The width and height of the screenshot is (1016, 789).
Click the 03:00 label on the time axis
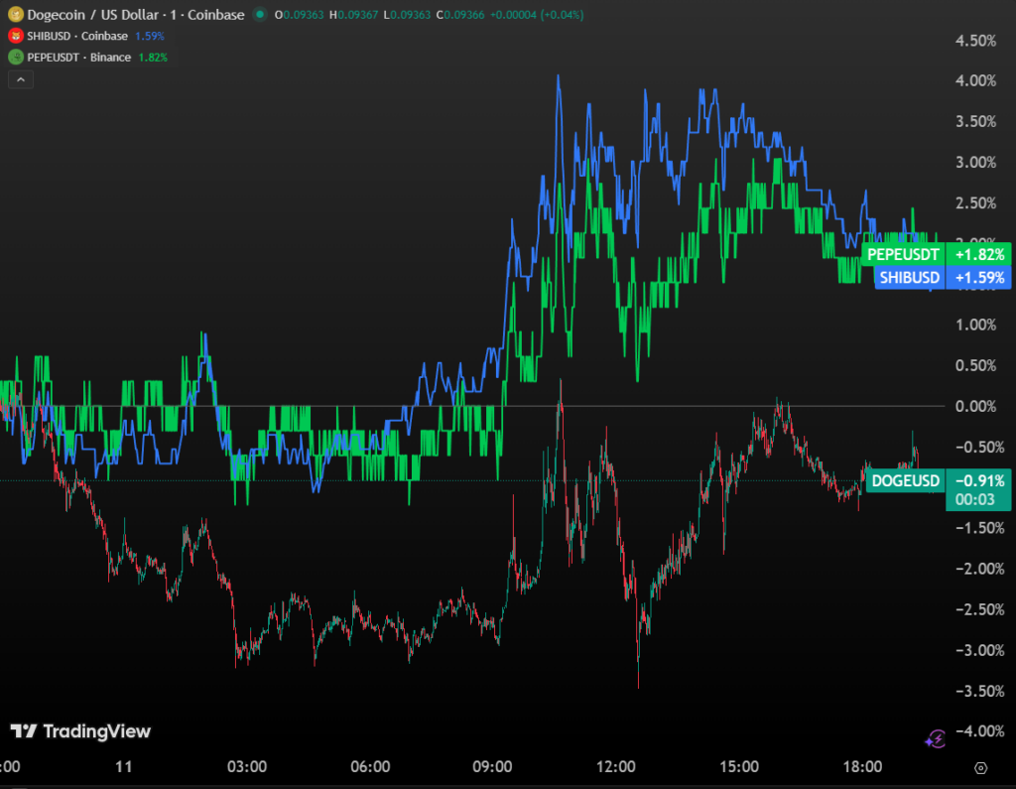(247, 767)
